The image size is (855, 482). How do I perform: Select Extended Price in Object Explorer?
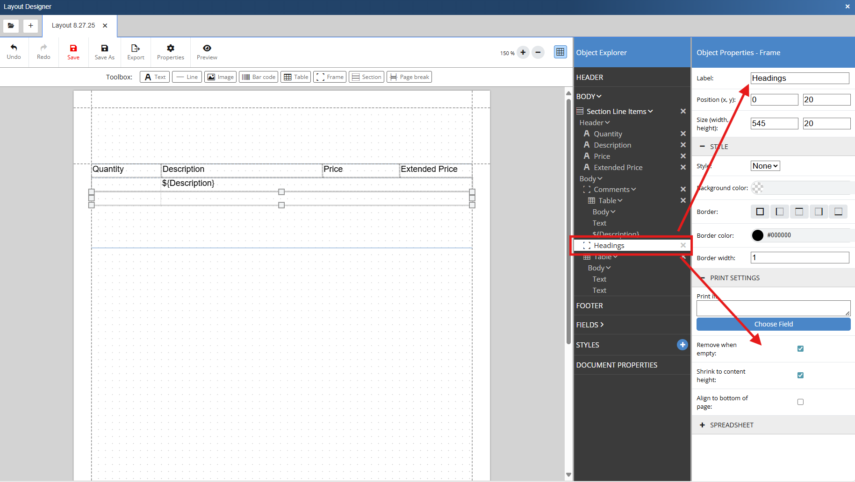point(618,167)
